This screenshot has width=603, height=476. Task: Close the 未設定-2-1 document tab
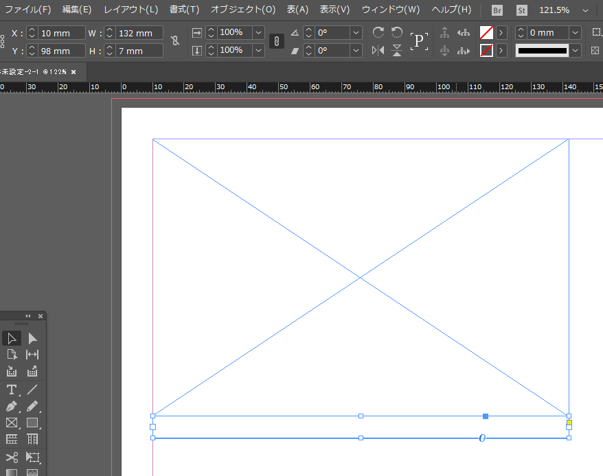point(73,72)
